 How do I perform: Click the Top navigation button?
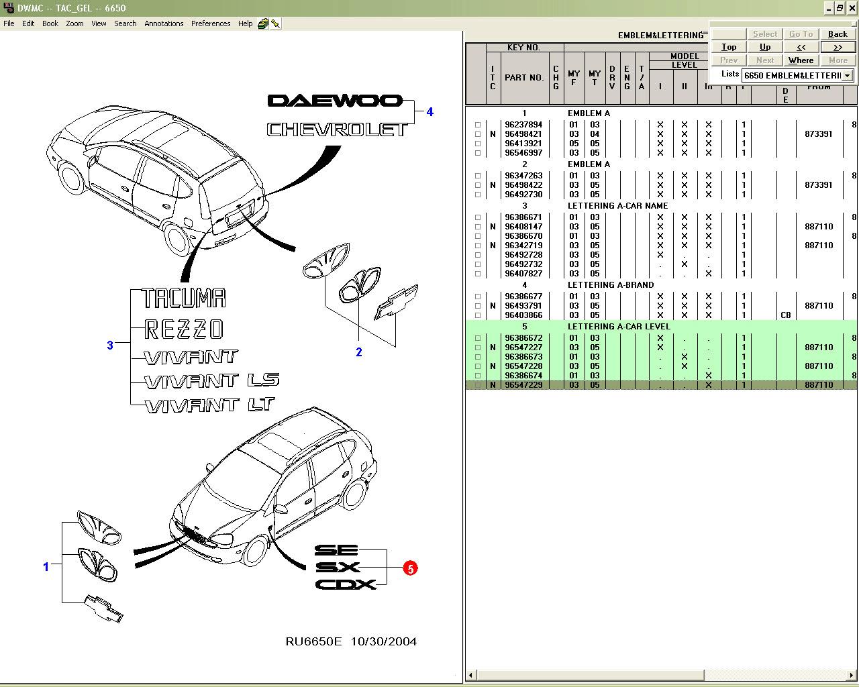[x=729, y=47]
